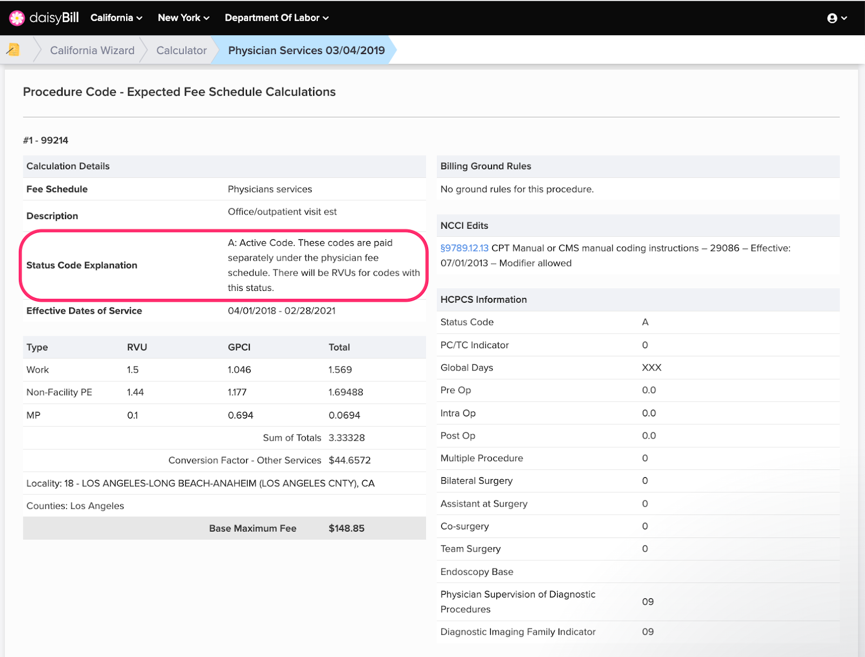
Task: Navigate to the Calculator breadcrumb
Action: pos(181,50)
